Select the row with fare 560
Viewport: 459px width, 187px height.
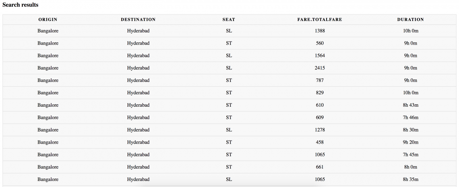click(x=229, y=43)
